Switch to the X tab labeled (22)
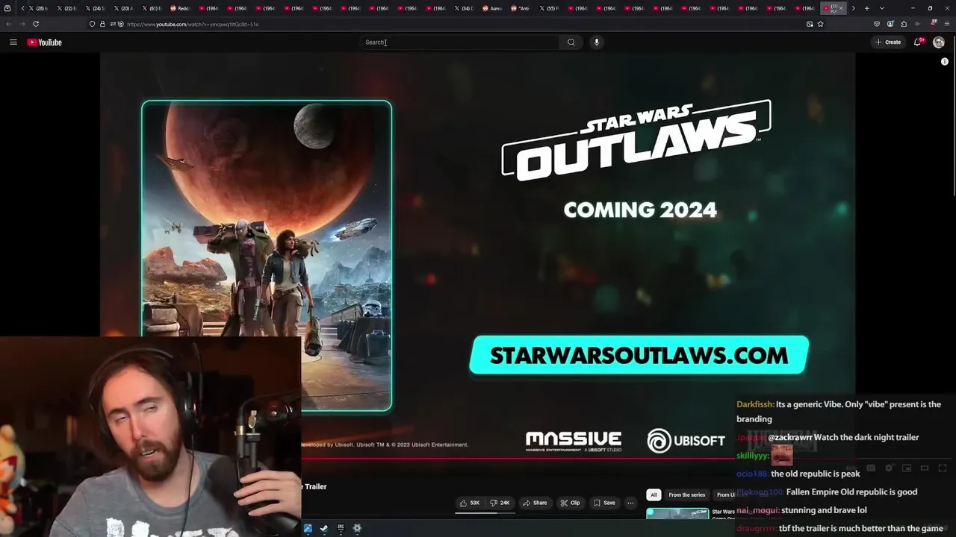The height and width of the screenshot is (537, 956). click(x=67, y=8)
